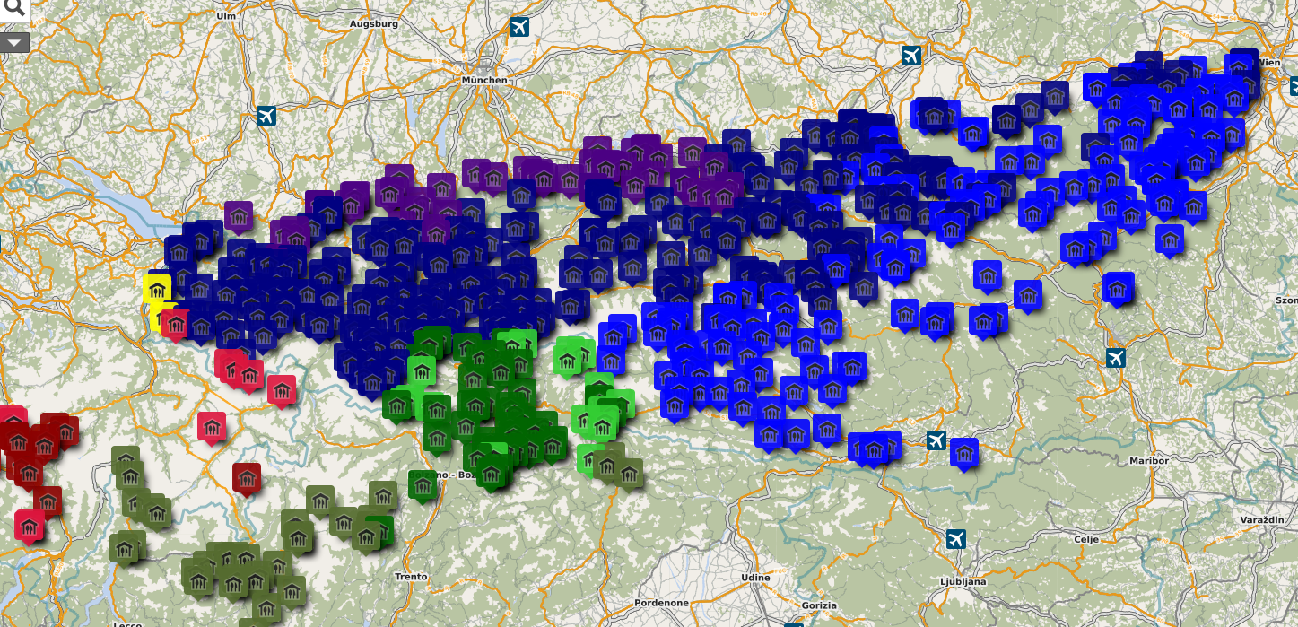Image resolution: width=1298 pixels, height=627 pixels.
Task: Select the lone blue marker west of Maribor
Action: (x=964, y=455)
